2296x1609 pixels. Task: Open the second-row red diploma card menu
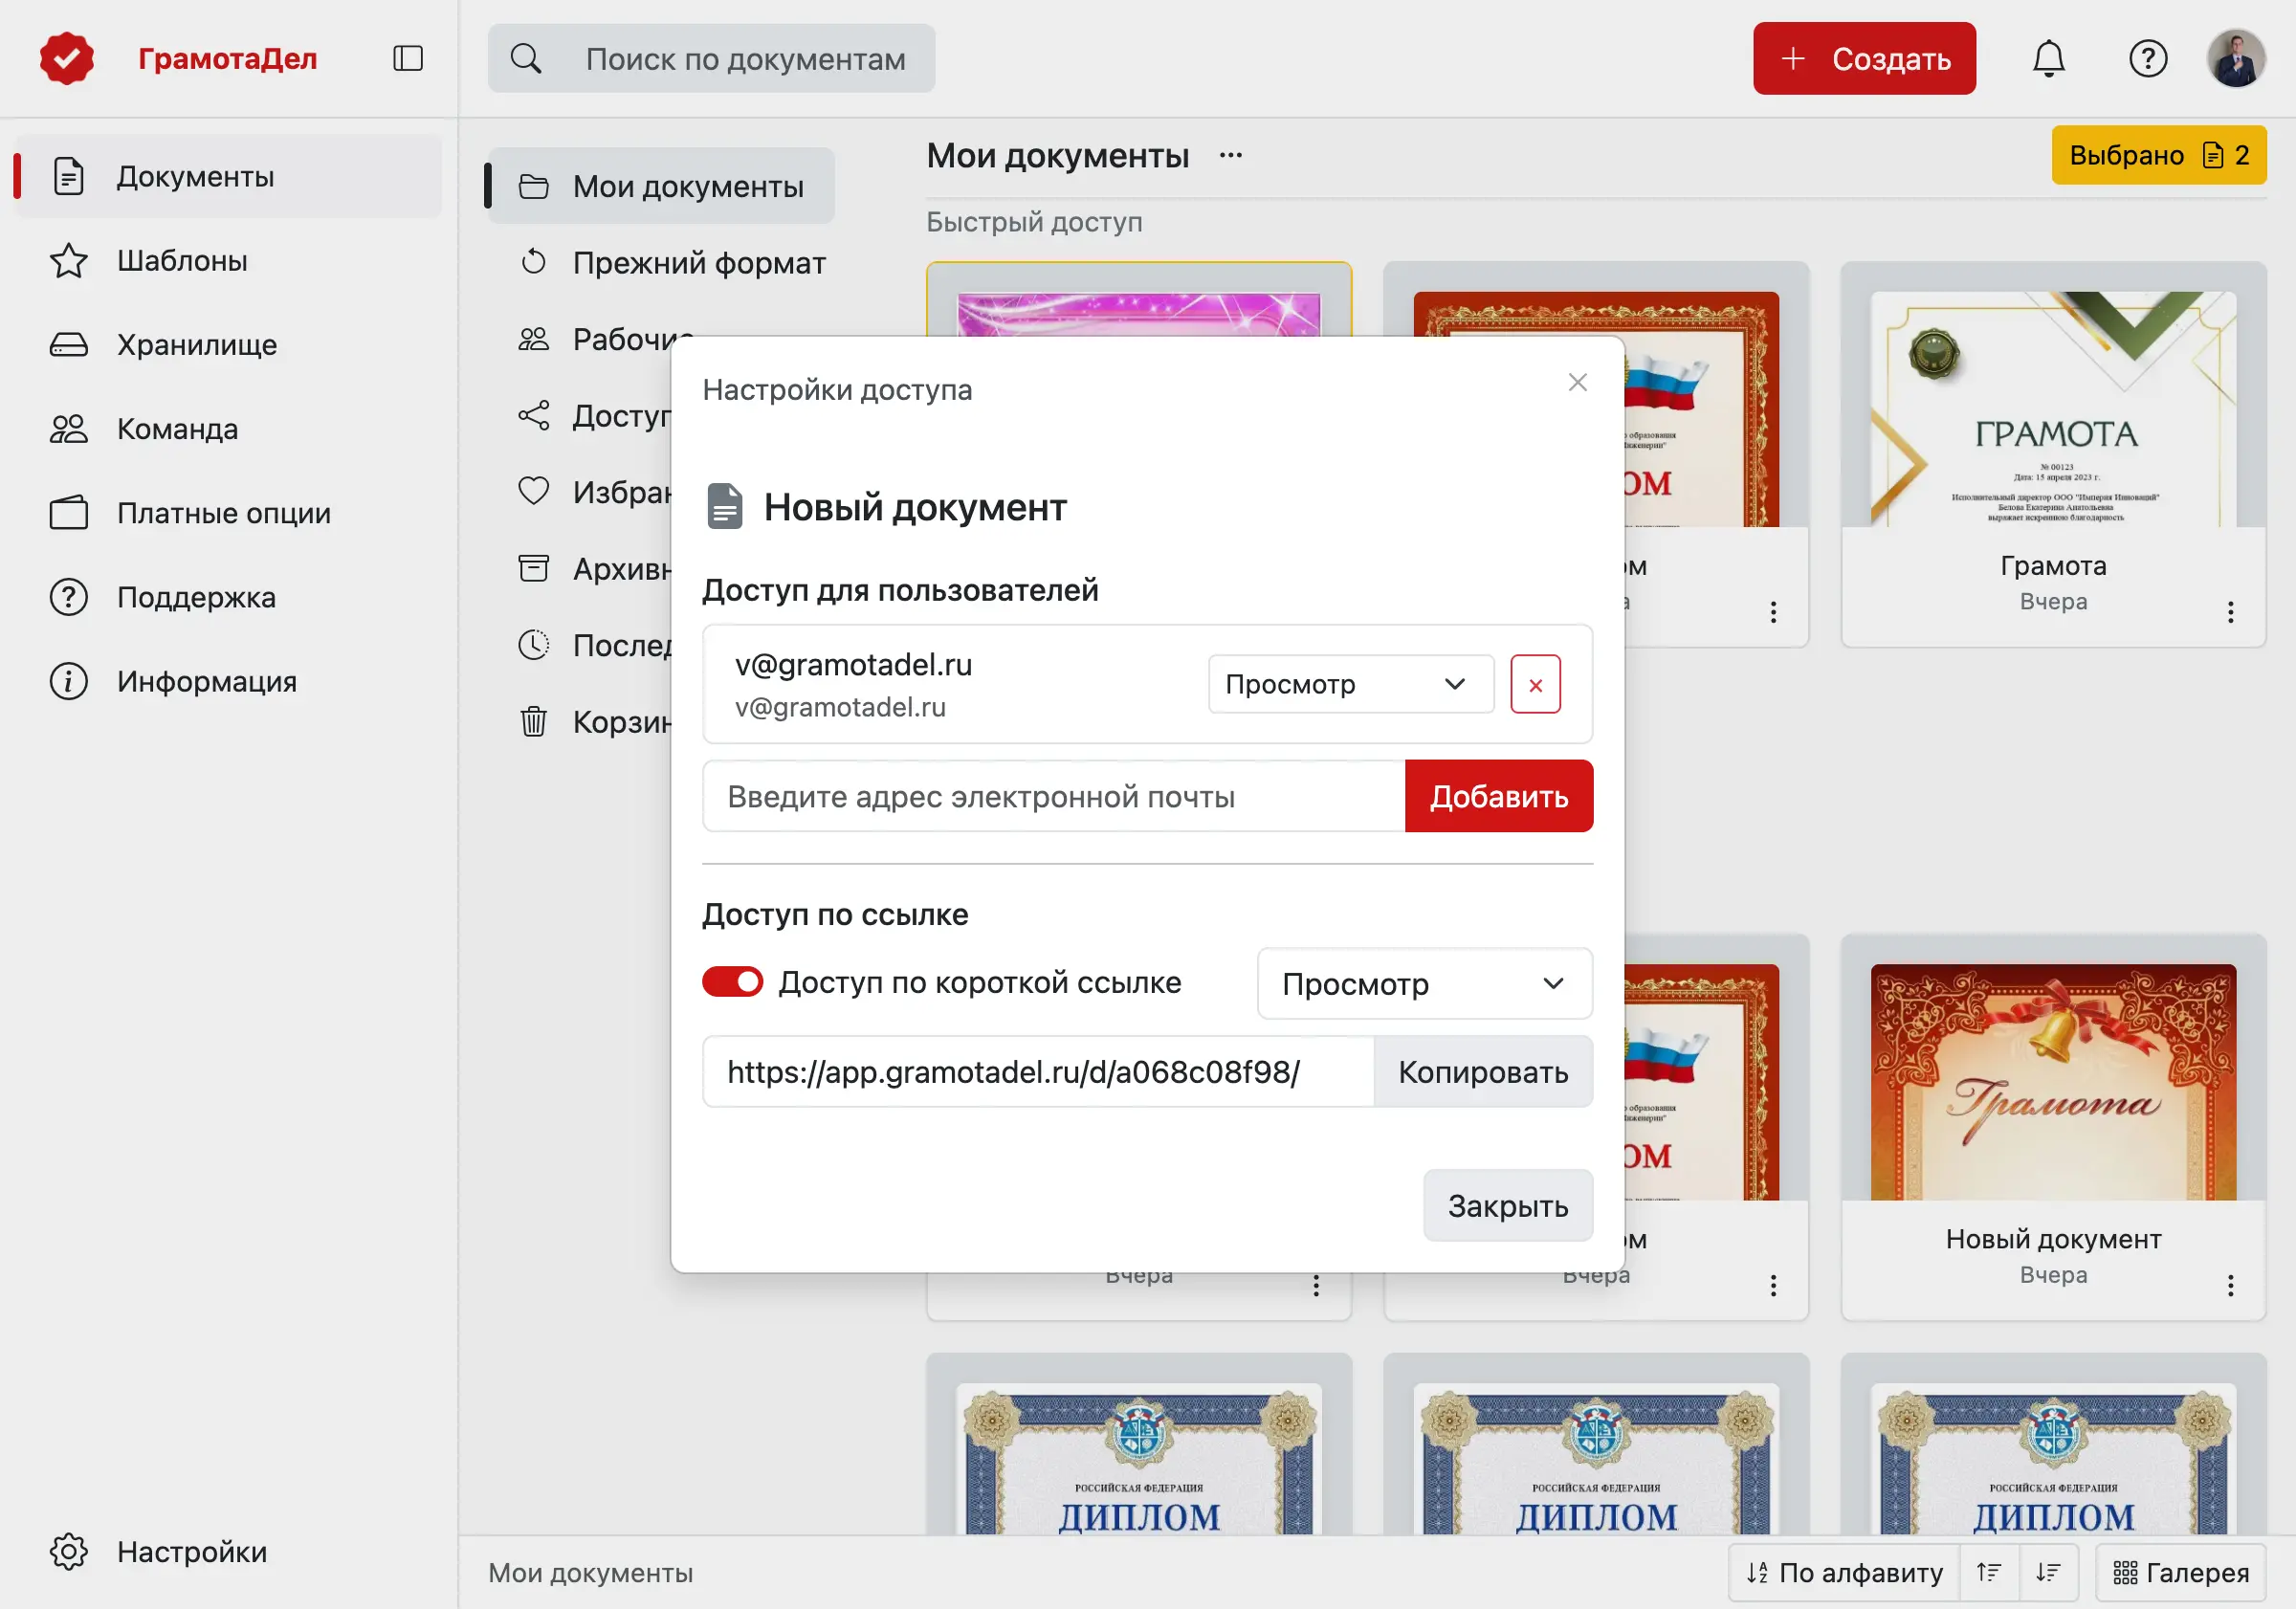coord(1773,1285)
